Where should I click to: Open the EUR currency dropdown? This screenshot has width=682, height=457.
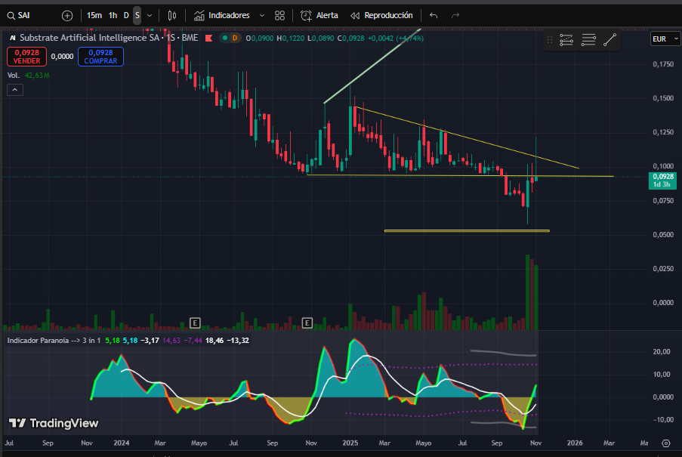(663, 38)
